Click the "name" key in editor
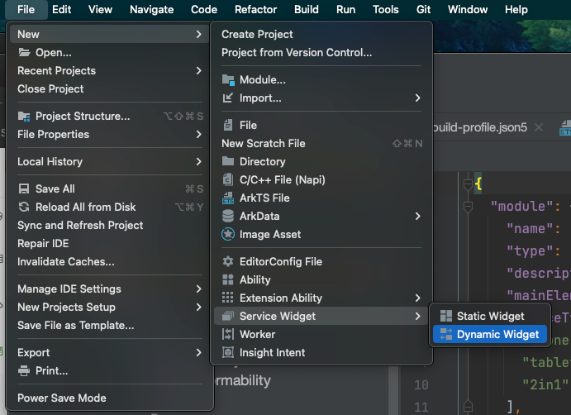Viewport: 571px width, 415px height. pos(530,229)
